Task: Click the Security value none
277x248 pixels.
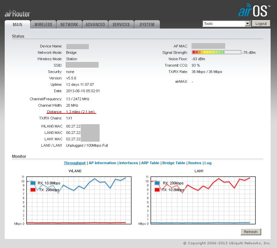Action: [x=70, y=72]
